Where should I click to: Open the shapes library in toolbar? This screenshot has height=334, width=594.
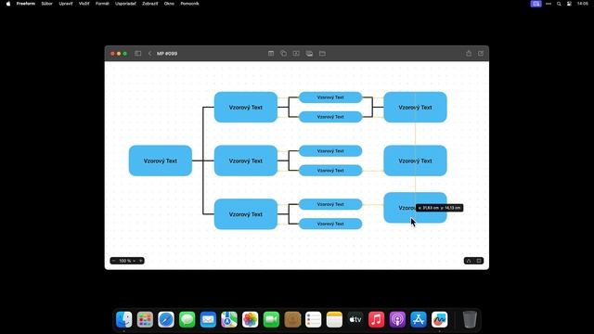click(283, 54)
